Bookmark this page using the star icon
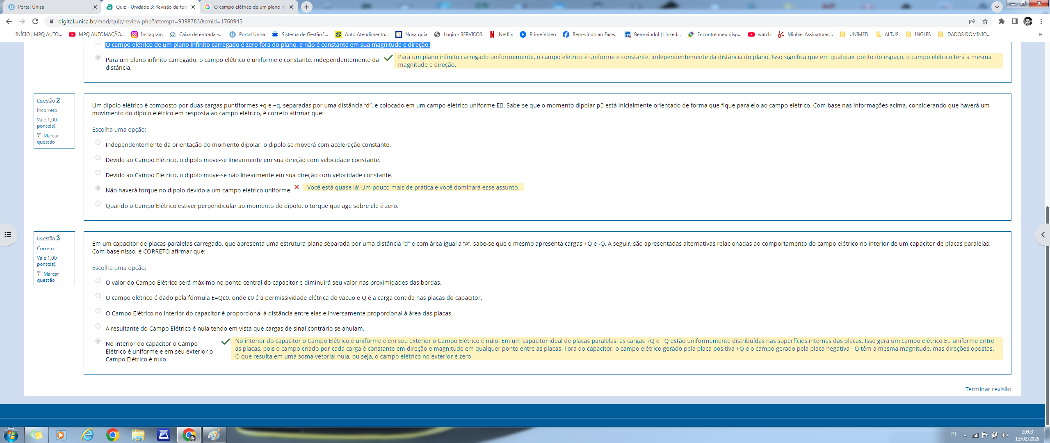Image resolution: width=1050 pixels, height=443 pixels. pos(985,21)
